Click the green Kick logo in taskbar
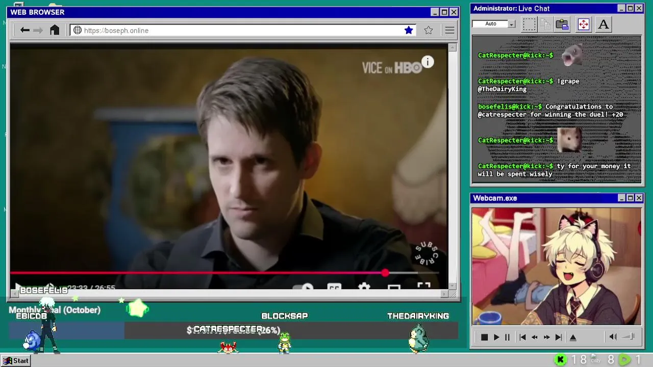This screenshot has width=653, height=367. click(560, 360)
